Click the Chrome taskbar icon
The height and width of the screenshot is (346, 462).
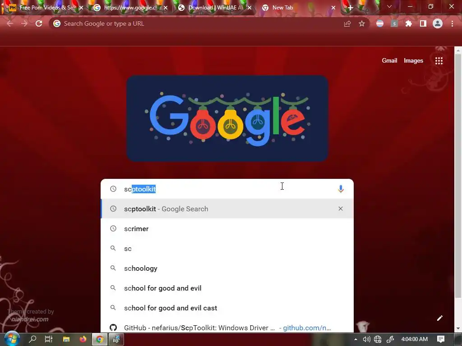click(100, 339)
